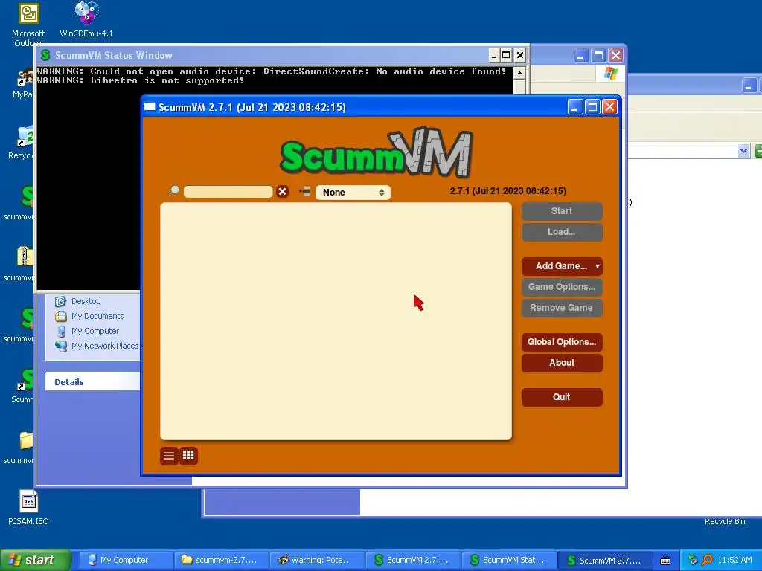
Task: Click the Windows flag logo in Explorer window
Action: point(611,74)
